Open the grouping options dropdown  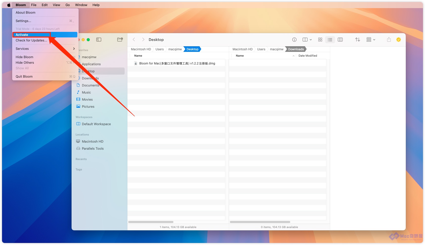371,40
